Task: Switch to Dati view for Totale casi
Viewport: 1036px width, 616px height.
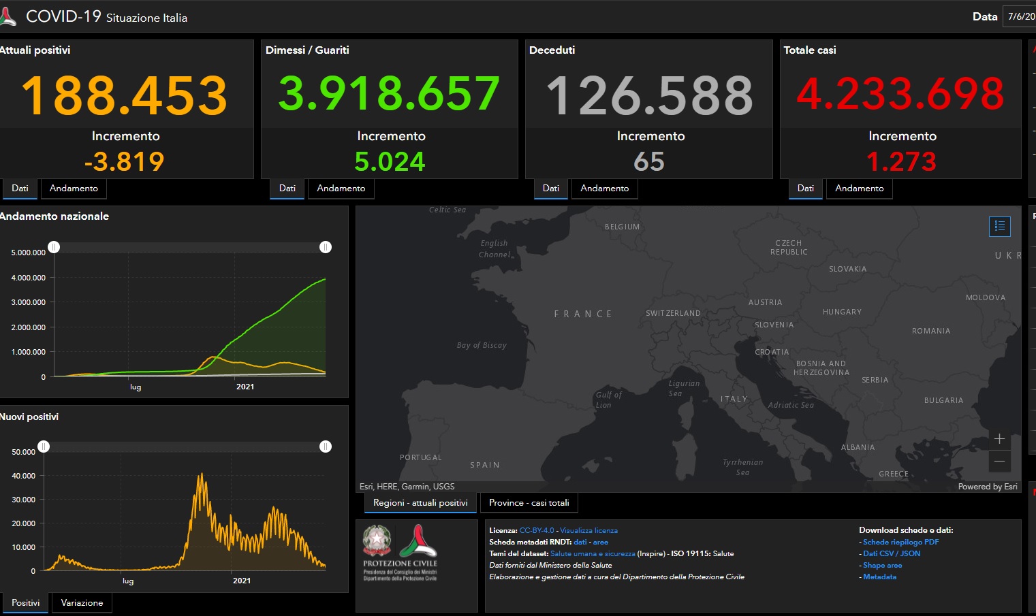Action: pyautogui.click(x=805, y=189)
